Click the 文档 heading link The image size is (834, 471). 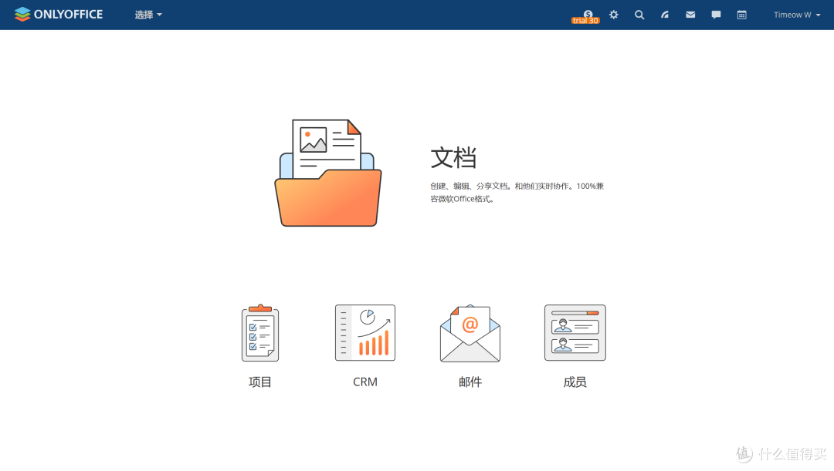point(453,158)
